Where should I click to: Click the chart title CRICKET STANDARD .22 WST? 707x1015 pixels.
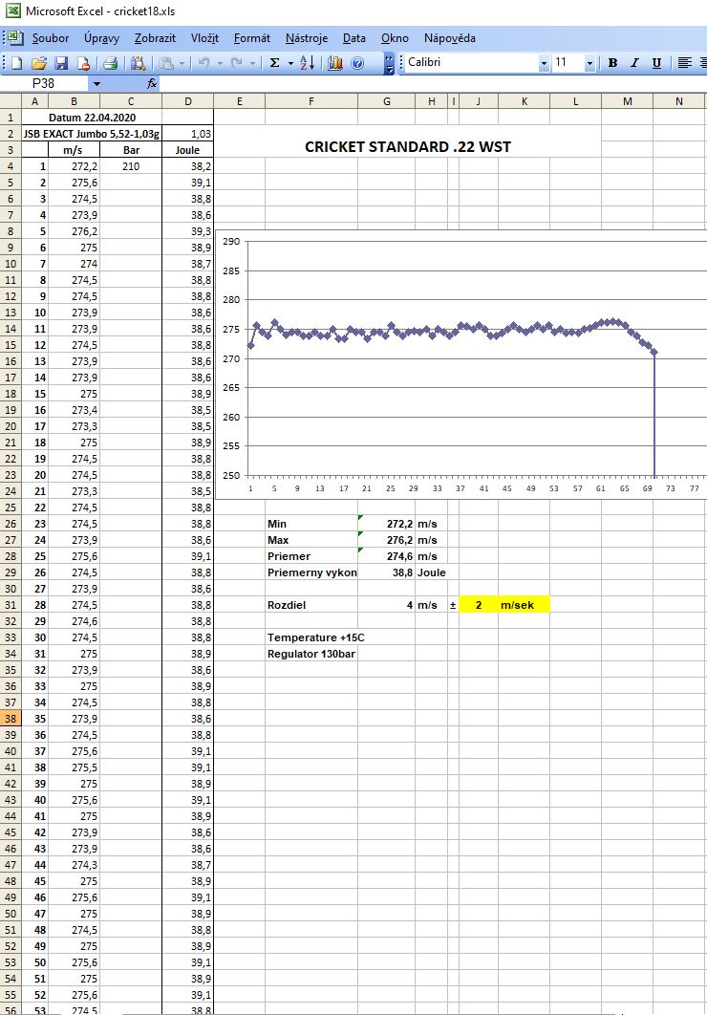(x=408, y=147)
